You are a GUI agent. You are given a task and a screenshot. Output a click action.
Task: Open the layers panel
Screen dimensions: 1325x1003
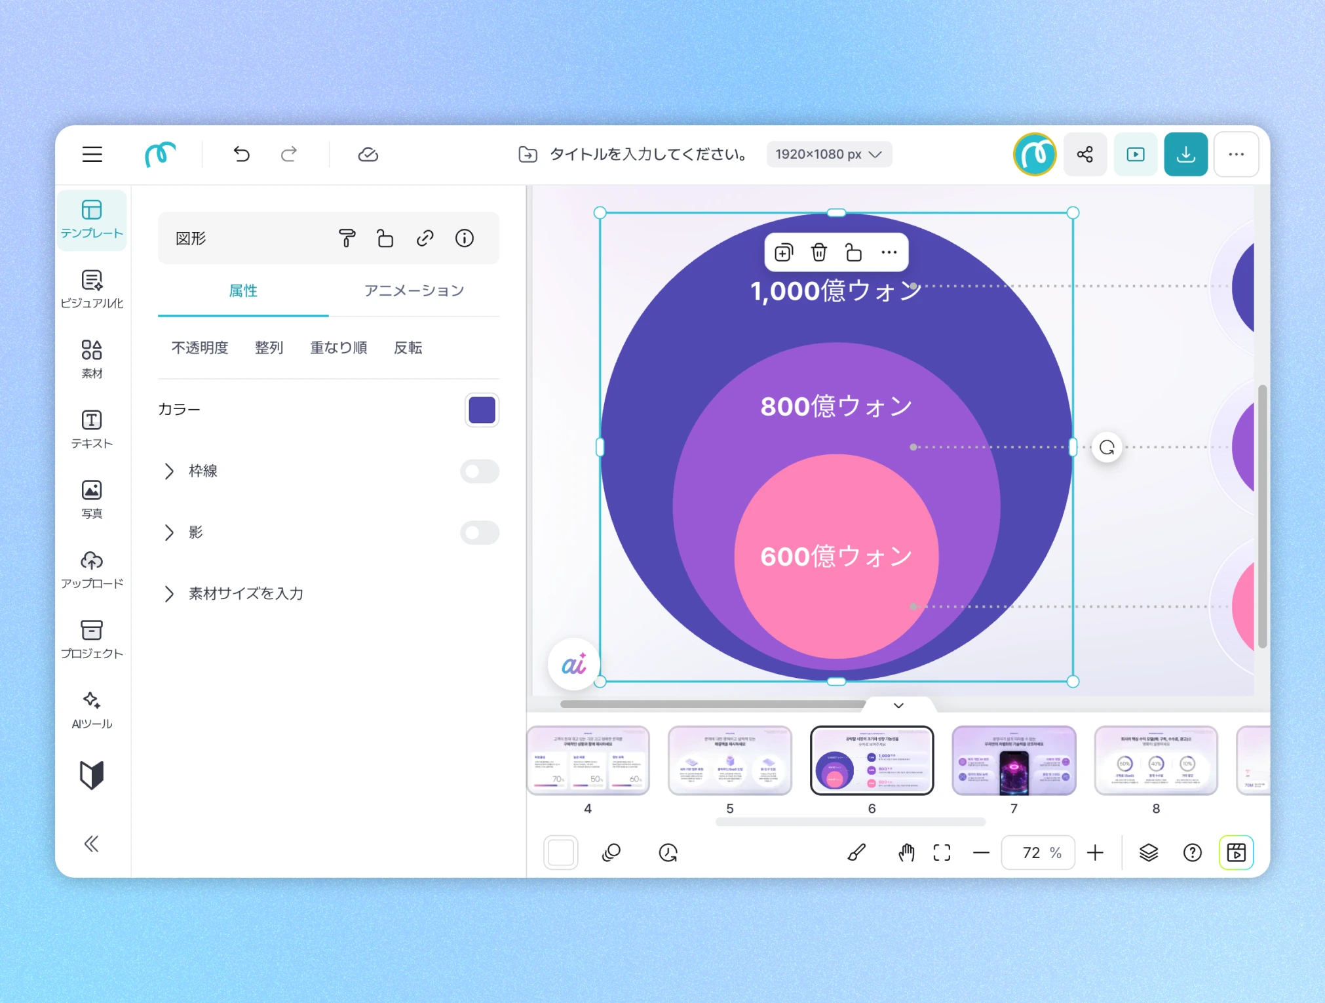(1149, 852)
